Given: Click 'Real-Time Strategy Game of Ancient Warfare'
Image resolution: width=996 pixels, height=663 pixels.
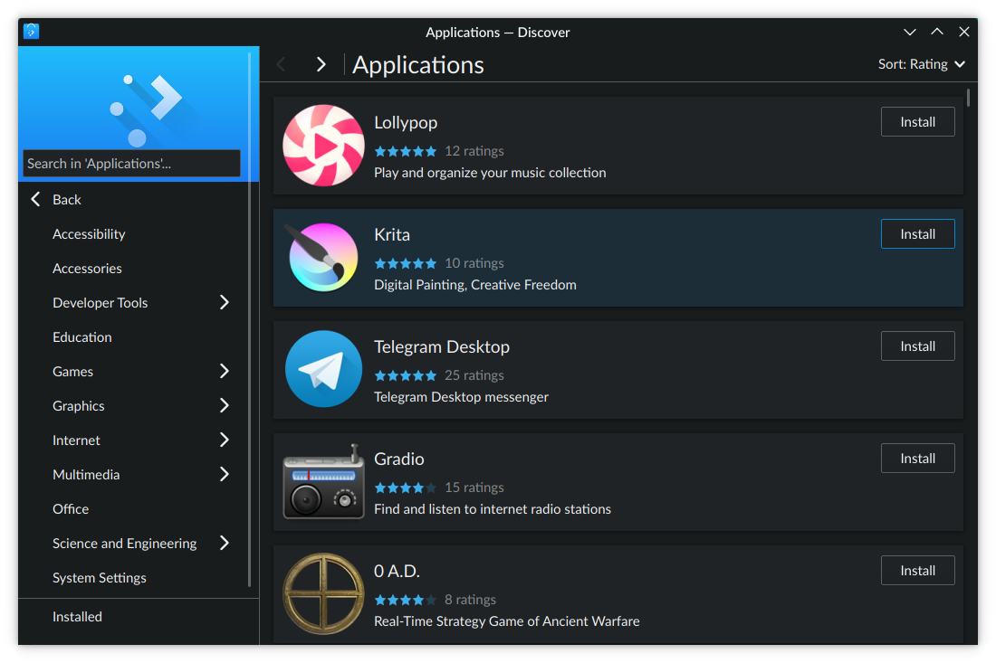Looking at the screenshot, I should 506,621.
